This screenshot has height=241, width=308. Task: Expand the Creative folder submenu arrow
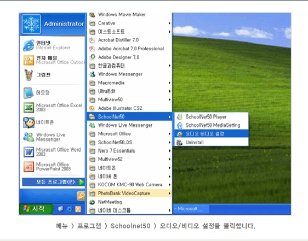tap(169, 23)
